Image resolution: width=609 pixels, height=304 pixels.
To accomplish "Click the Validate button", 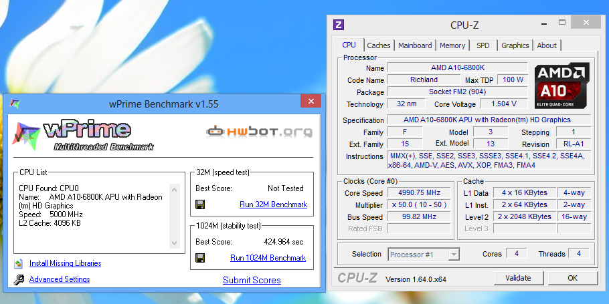I will [x=518, y=278].
